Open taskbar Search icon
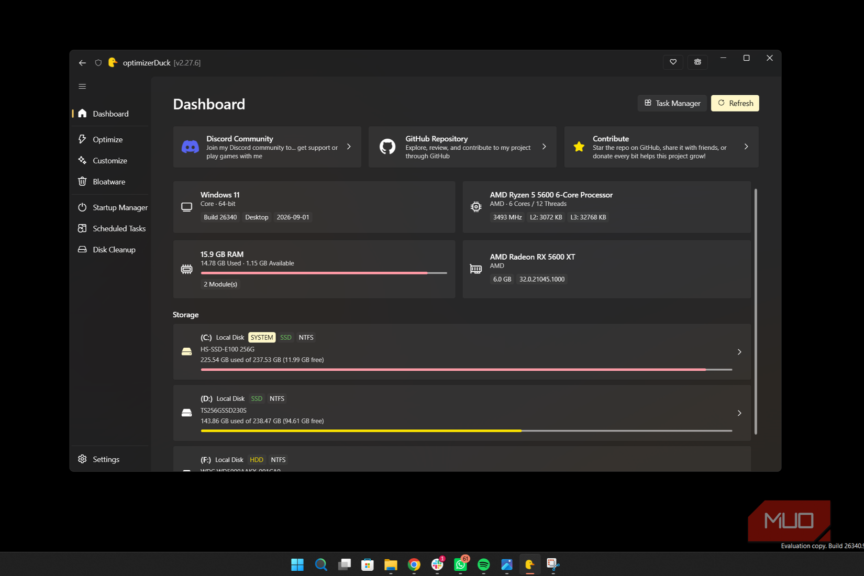This screenshot has width=864, height=576. coord(321,564)
